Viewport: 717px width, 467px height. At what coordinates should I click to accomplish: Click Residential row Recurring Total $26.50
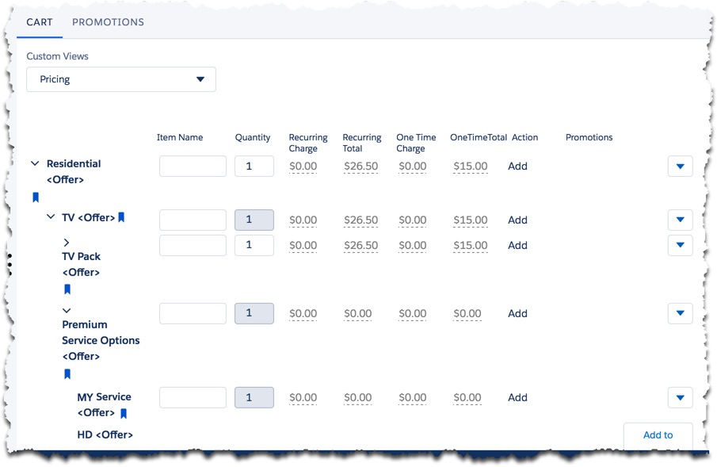pyautogui.click(x=360, y=167)
